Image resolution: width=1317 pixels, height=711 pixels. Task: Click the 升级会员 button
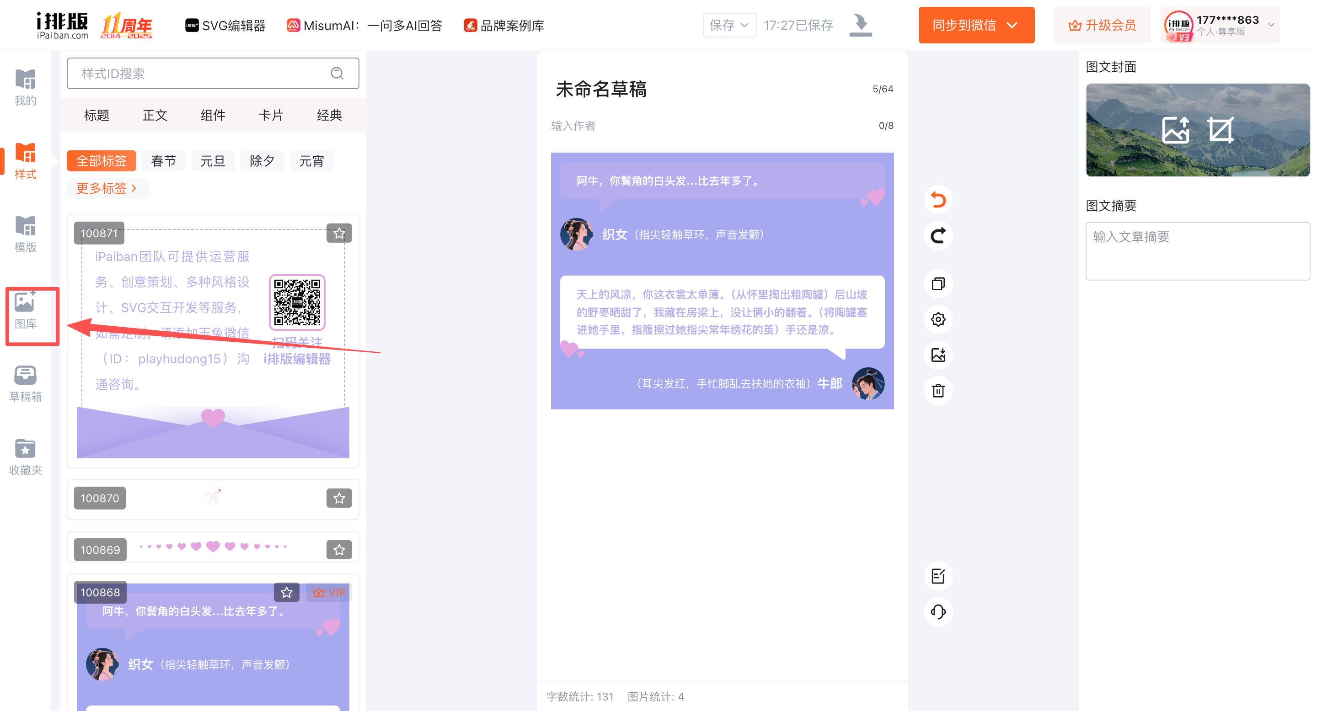coord(1102,25)
